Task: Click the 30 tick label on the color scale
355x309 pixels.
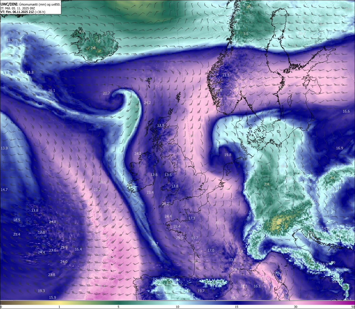Action: tap(296, 307)
